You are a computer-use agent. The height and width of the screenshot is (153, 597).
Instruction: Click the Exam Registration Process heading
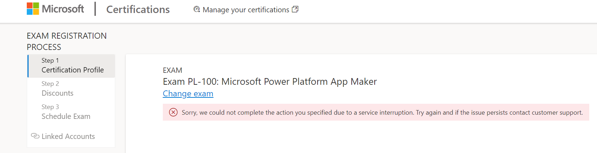(x=67, y=41)
